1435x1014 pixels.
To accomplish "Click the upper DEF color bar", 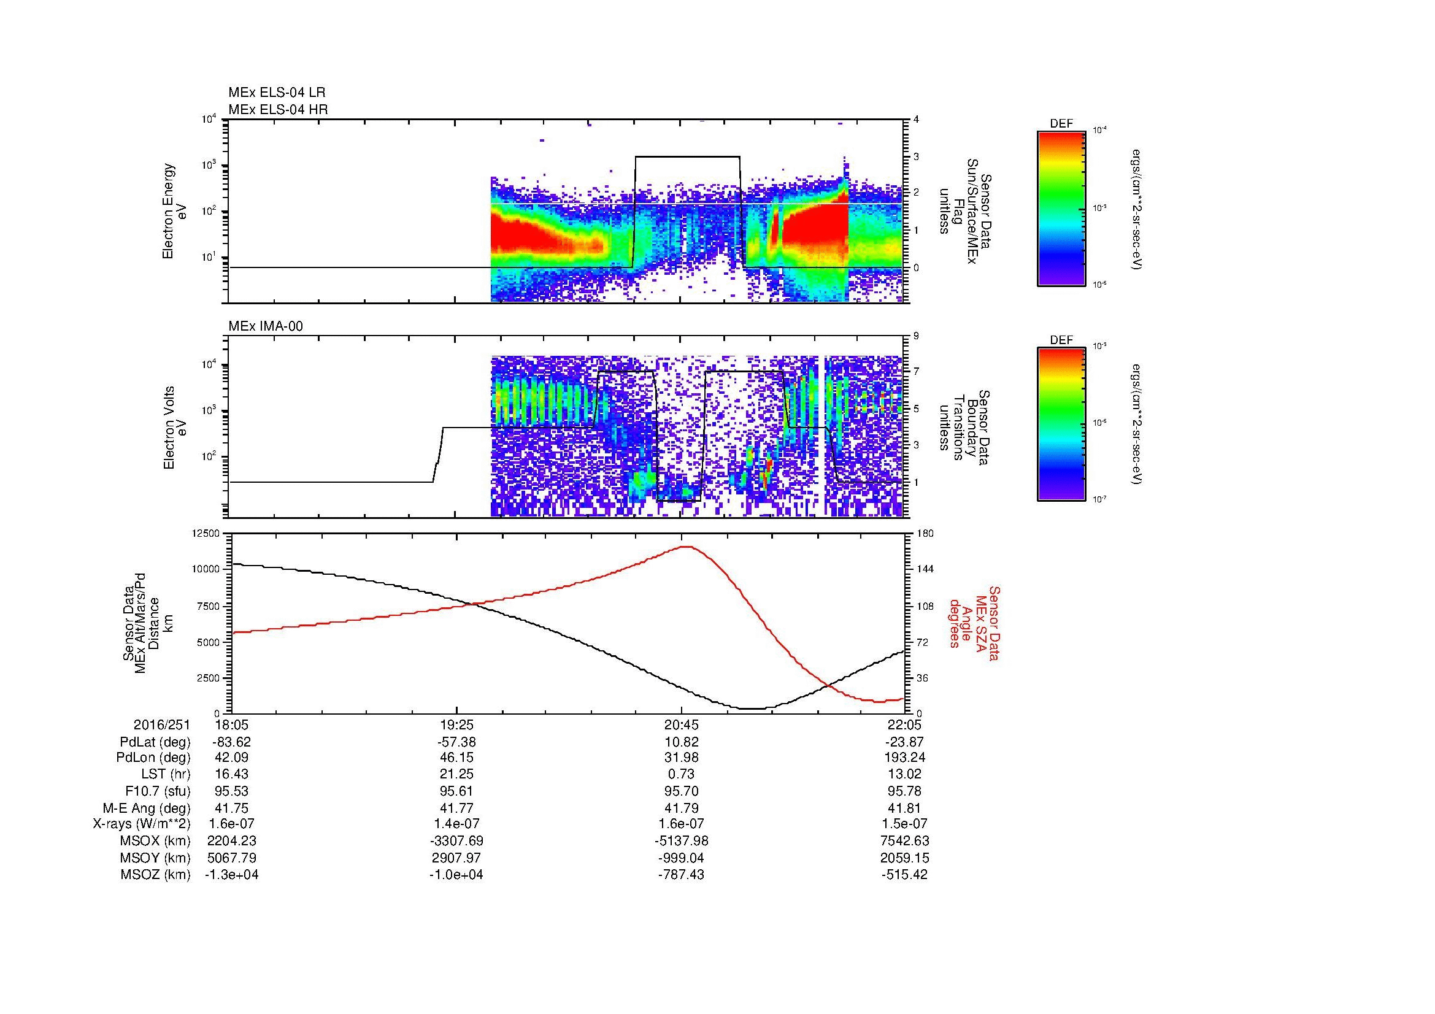I will (x=1061, y=208).
